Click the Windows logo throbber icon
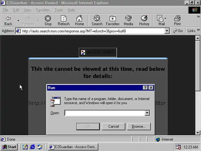Image resolution: width=201 pixels, height=151 pixels. 194,10
